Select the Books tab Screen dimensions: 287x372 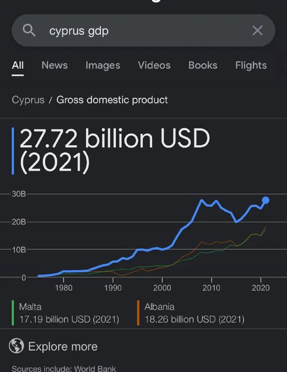pos(202,66)
